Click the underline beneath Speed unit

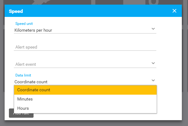coord(85,33)
